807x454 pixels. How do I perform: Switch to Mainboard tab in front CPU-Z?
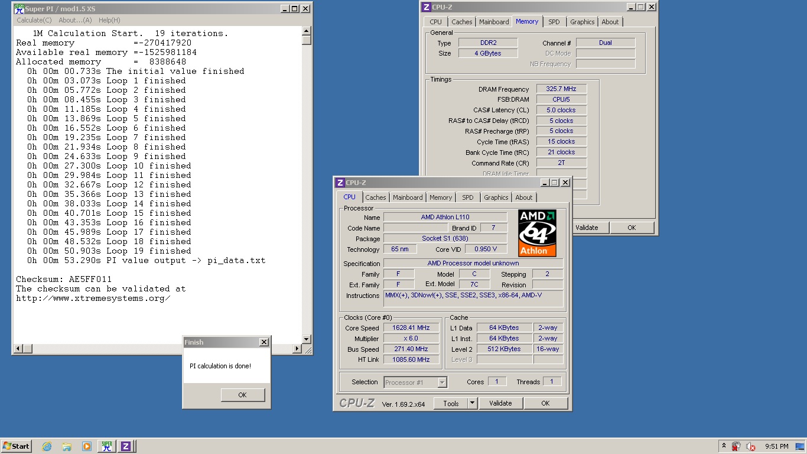[408, 197]
